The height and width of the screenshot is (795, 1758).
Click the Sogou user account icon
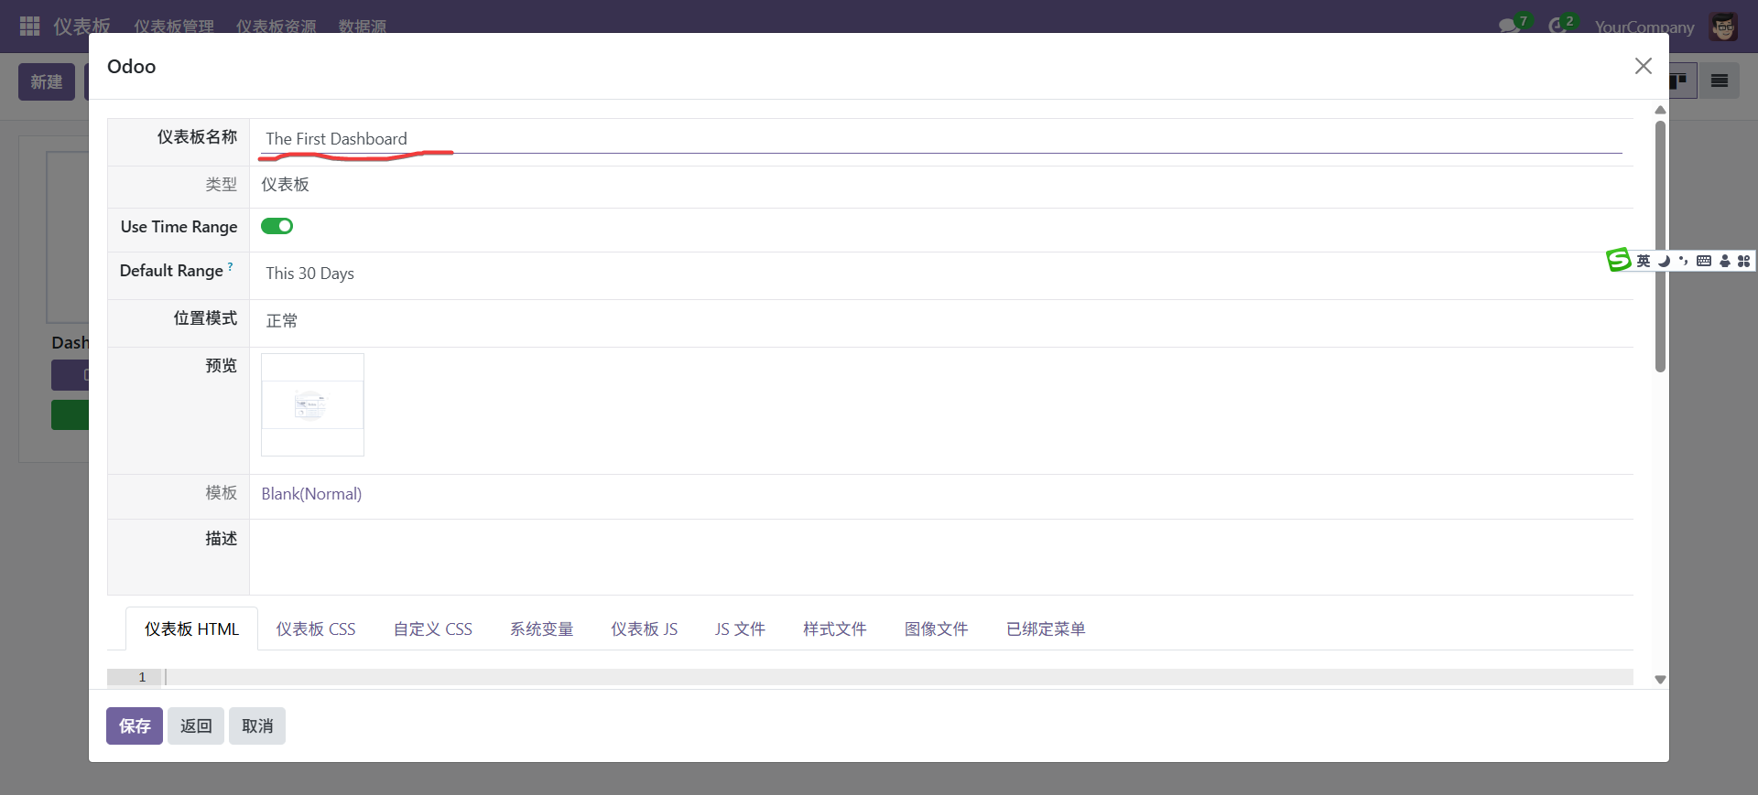[1724, 261]
